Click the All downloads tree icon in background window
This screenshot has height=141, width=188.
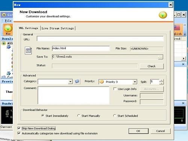pyautogui.click(x=4, y=43)
